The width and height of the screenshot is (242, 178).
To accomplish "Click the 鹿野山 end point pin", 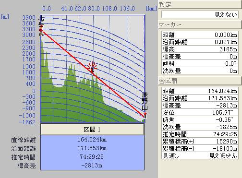I will (145, 116).
